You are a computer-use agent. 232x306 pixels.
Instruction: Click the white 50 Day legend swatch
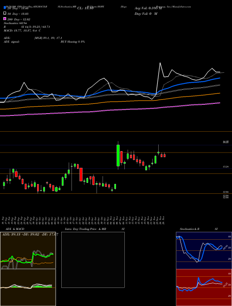tap(5, 13)
